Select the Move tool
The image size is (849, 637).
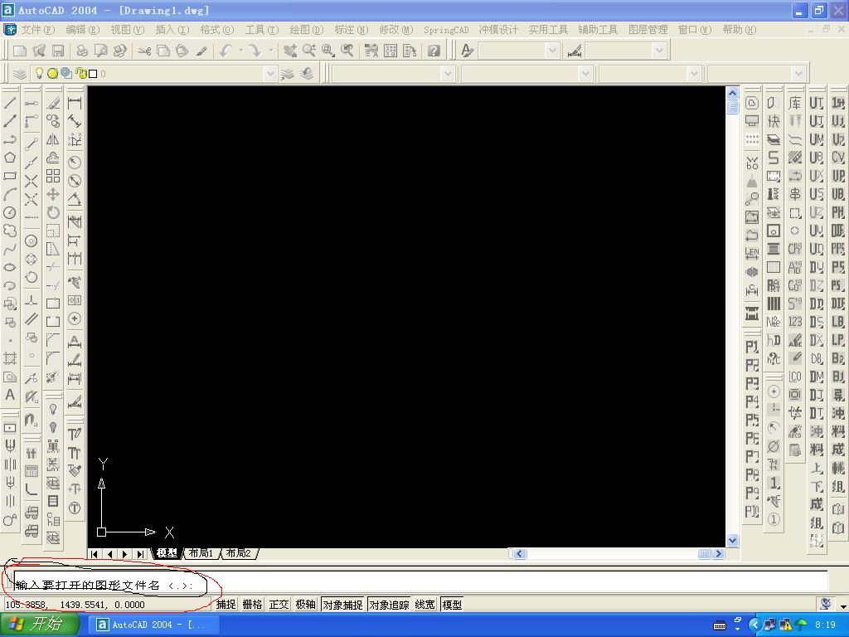tap(52, 194)
